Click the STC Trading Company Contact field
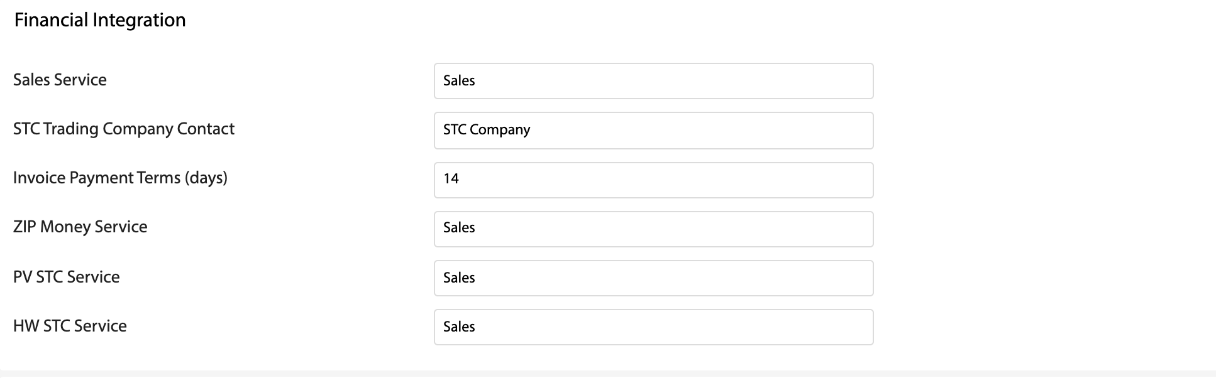The width and height of the screenshot is (1216, 378). coord(653,130)
